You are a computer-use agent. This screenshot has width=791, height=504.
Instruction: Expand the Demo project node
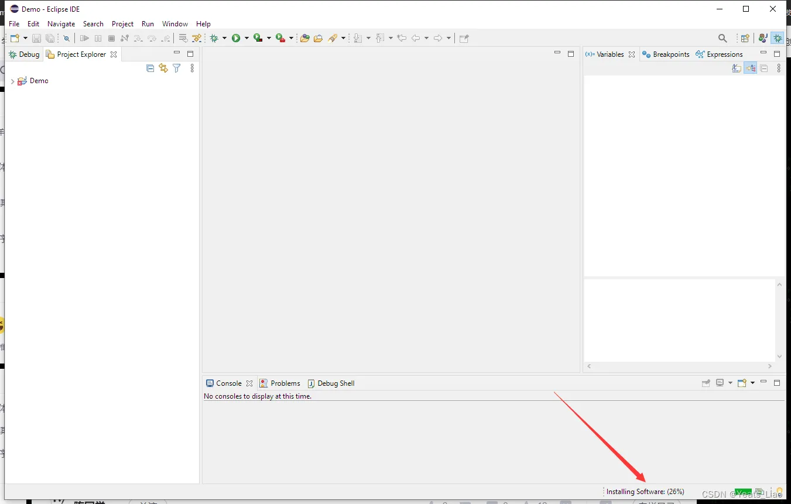12,81
